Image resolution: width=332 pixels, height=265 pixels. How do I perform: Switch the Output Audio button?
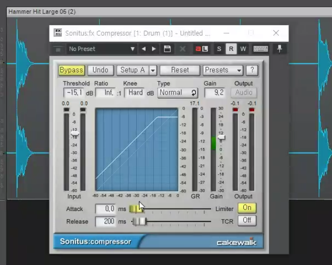tap(244, 93)
